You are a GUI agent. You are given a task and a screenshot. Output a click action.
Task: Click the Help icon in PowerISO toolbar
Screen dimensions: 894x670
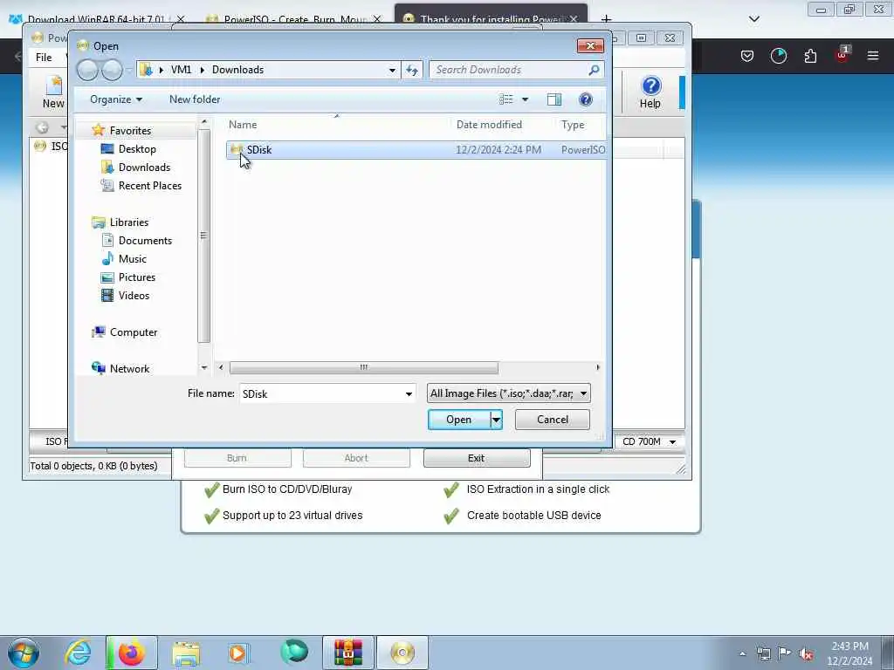coord(650,92)
